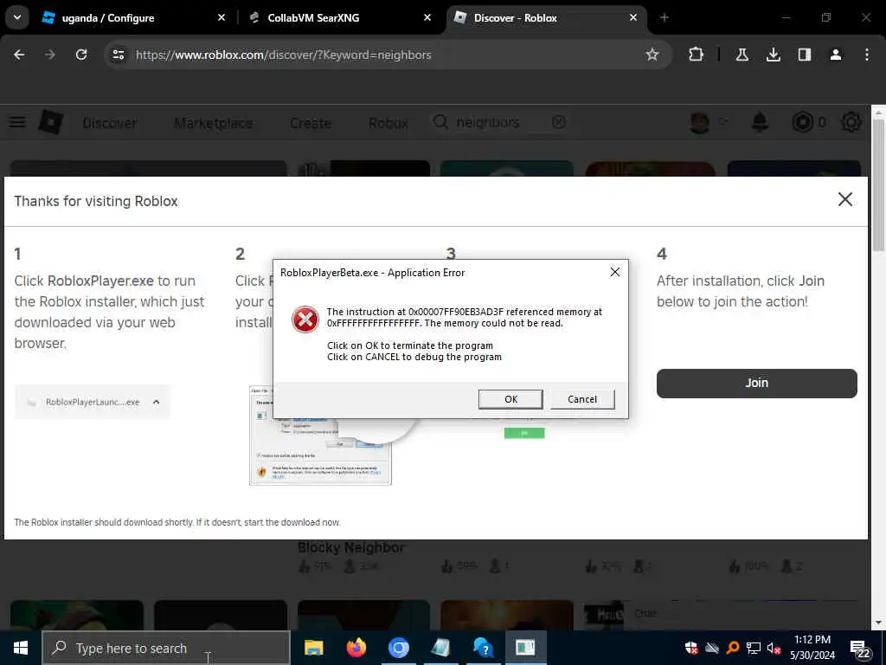Open the Windows Start menu
The height and width of the screenshot is (665, 886).
21,648
